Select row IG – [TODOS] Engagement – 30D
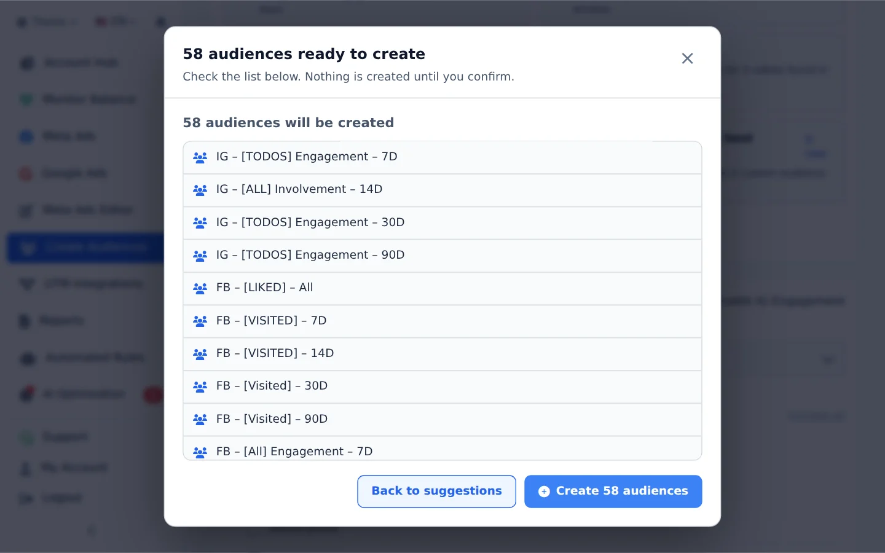The width and height of the screenshot is (885, 553). 442,223
